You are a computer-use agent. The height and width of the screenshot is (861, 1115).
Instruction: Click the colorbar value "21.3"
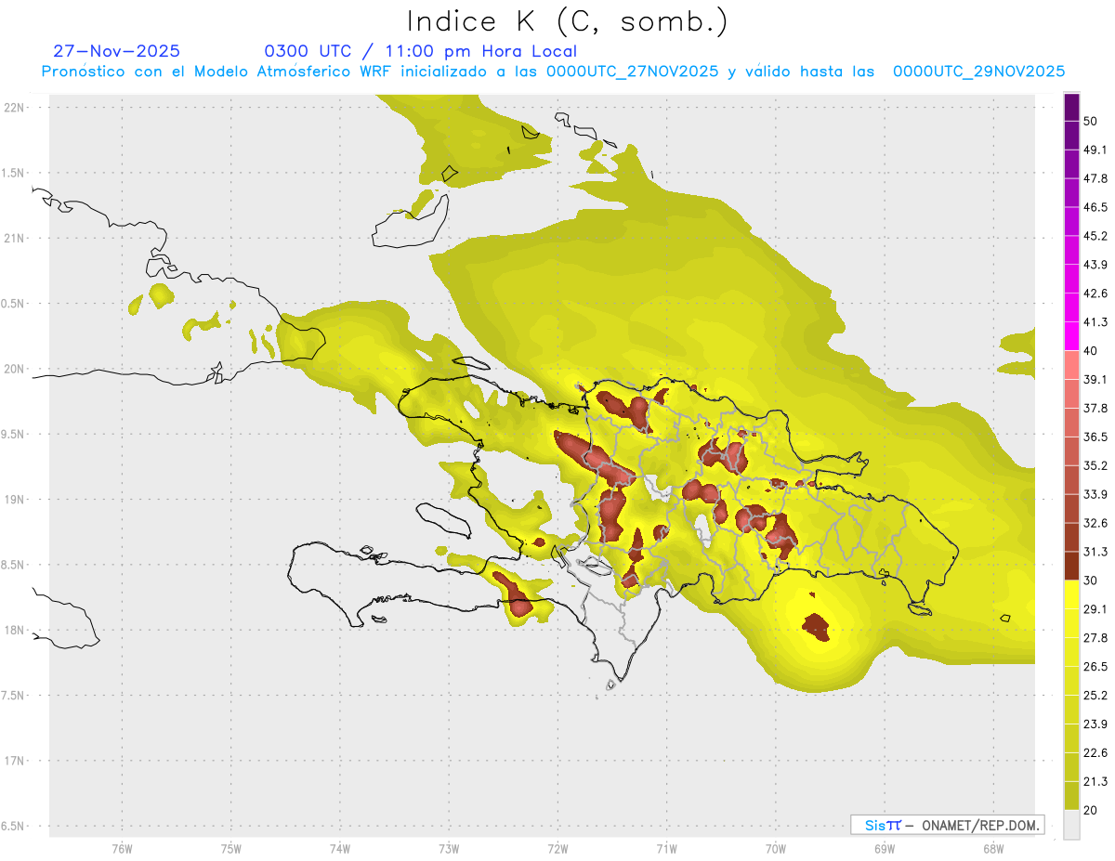(x=1095, y=781)
